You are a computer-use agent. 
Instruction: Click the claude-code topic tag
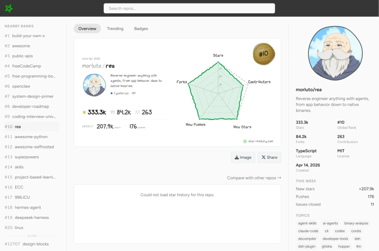(x=308, y=231)
